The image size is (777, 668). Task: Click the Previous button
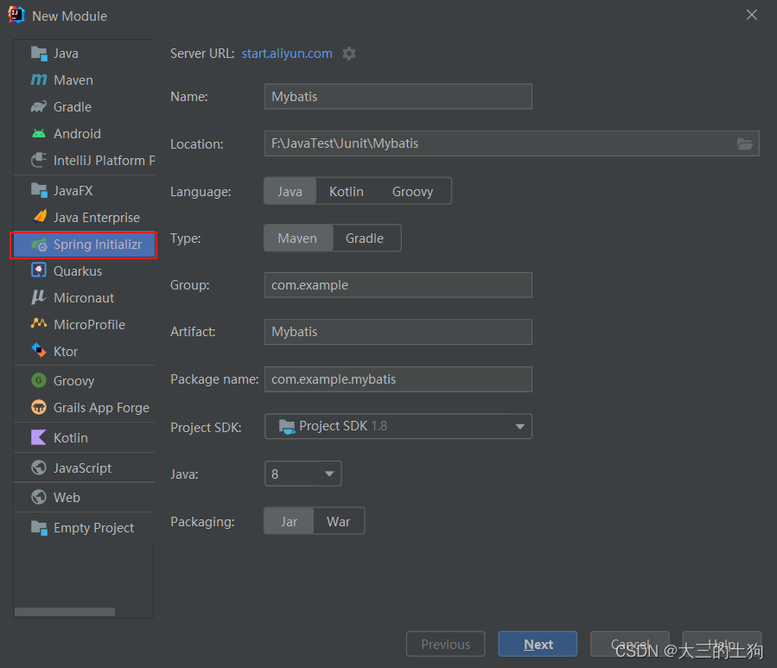tap(445, 644)
